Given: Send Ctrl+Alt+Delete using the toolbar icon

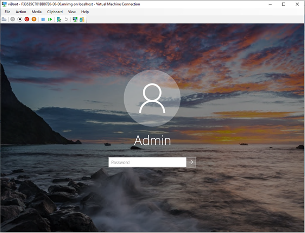Looking at the screenshot, I should (x=4, y=19).
